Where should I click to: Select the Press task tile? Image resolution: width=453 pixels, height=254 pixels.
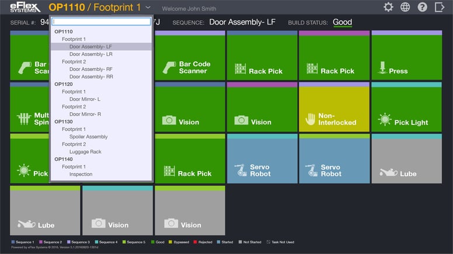point(407,55)
